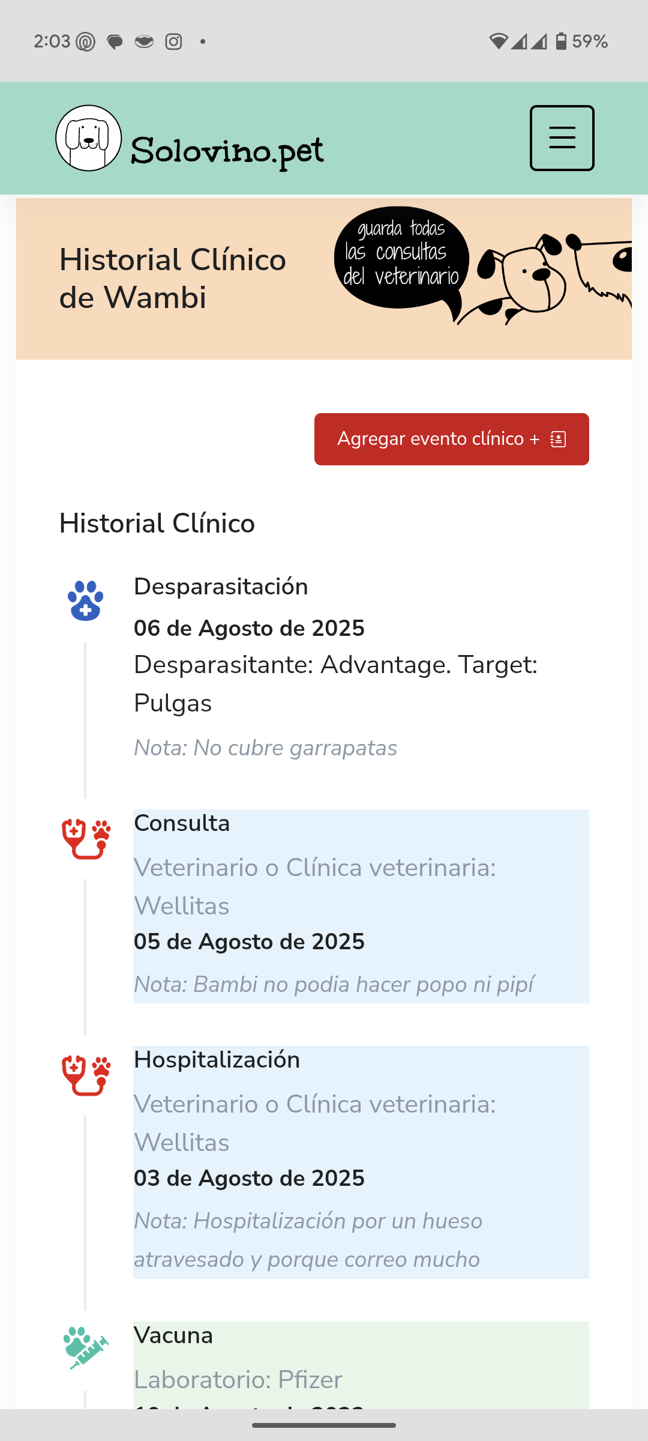Viewport: 648px width, 1441px height.
Task: Tap the Solovino.pet brand name
Action: tap(227, 151)
